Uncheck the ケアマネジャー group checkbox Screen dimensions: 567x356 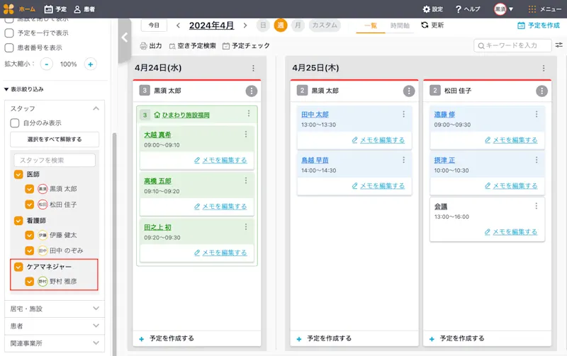[x=18, y=267]
